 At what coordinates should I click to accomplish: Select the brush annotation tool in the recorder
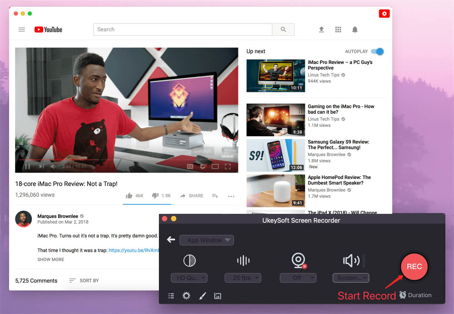pyautogui.click(x=202, y=296)
